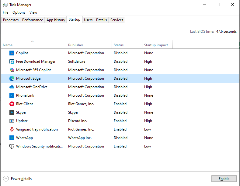
Task: Click Riot Client's Enabled status
Action: point(120,104)
